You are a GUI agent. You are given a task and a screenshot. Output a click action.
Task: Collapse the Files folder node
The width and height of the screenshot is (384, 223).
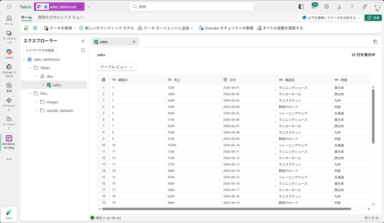tap(30, 93)
